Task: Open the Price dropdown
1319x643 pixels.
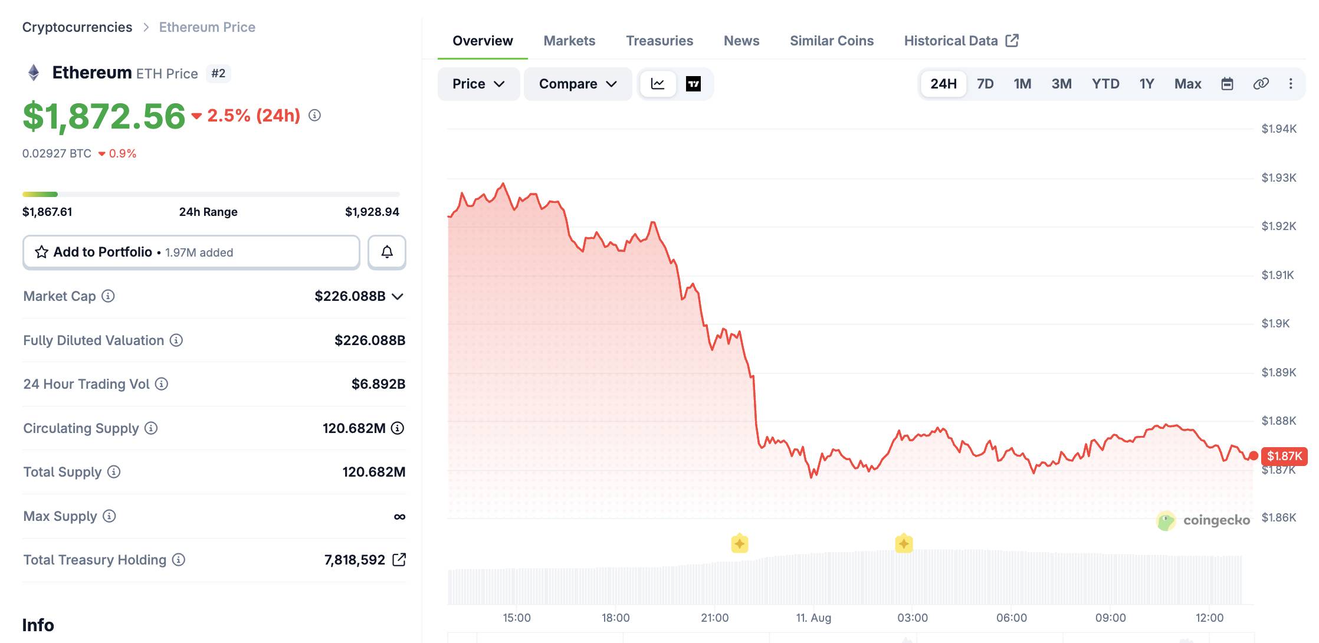Action: pyautogui.click(x=478, y=84)
